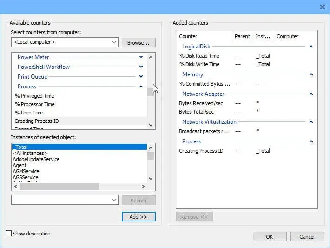Click the Browse... button
This screenshot has width=330, height=248.
[x=139, y=43]
